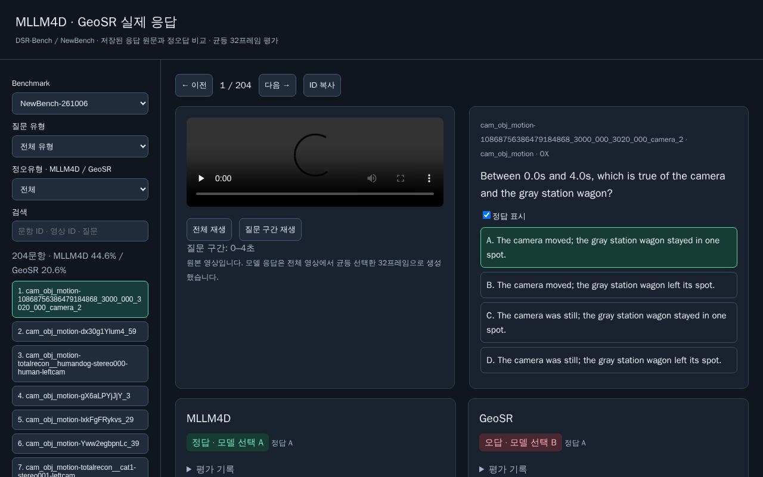
Task: Click the MLLM4D panel heading
Action: (x=209, y=419)
